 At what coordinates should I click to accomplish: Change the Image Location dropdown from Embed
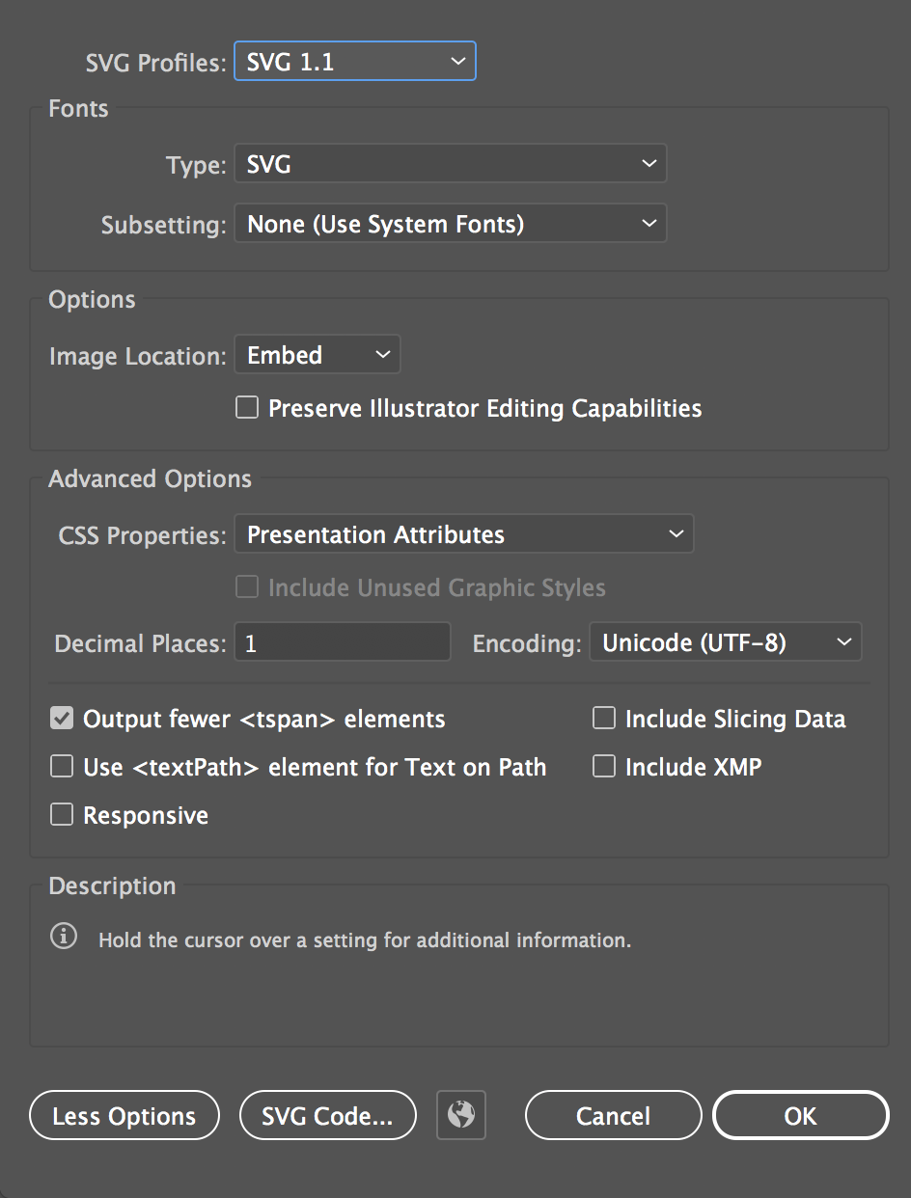(317, 355)
